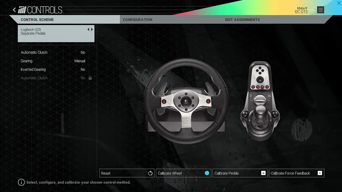The height and width of the screenshot is (192, 342).
Task: Click the pedal icon on Calibrate Pedals
Action: point(263,173)
